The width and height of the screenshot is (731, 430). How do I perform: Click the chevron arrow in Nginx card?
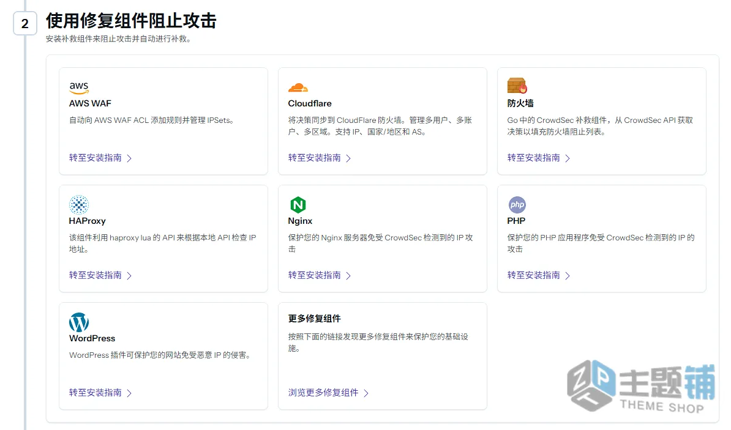pos(348,276)
